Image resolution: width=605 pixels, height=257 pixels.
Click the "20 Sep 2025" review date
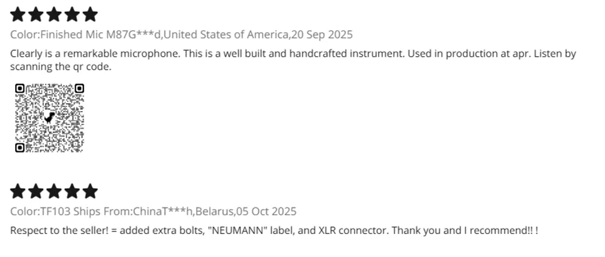click(x=322, y=34)
